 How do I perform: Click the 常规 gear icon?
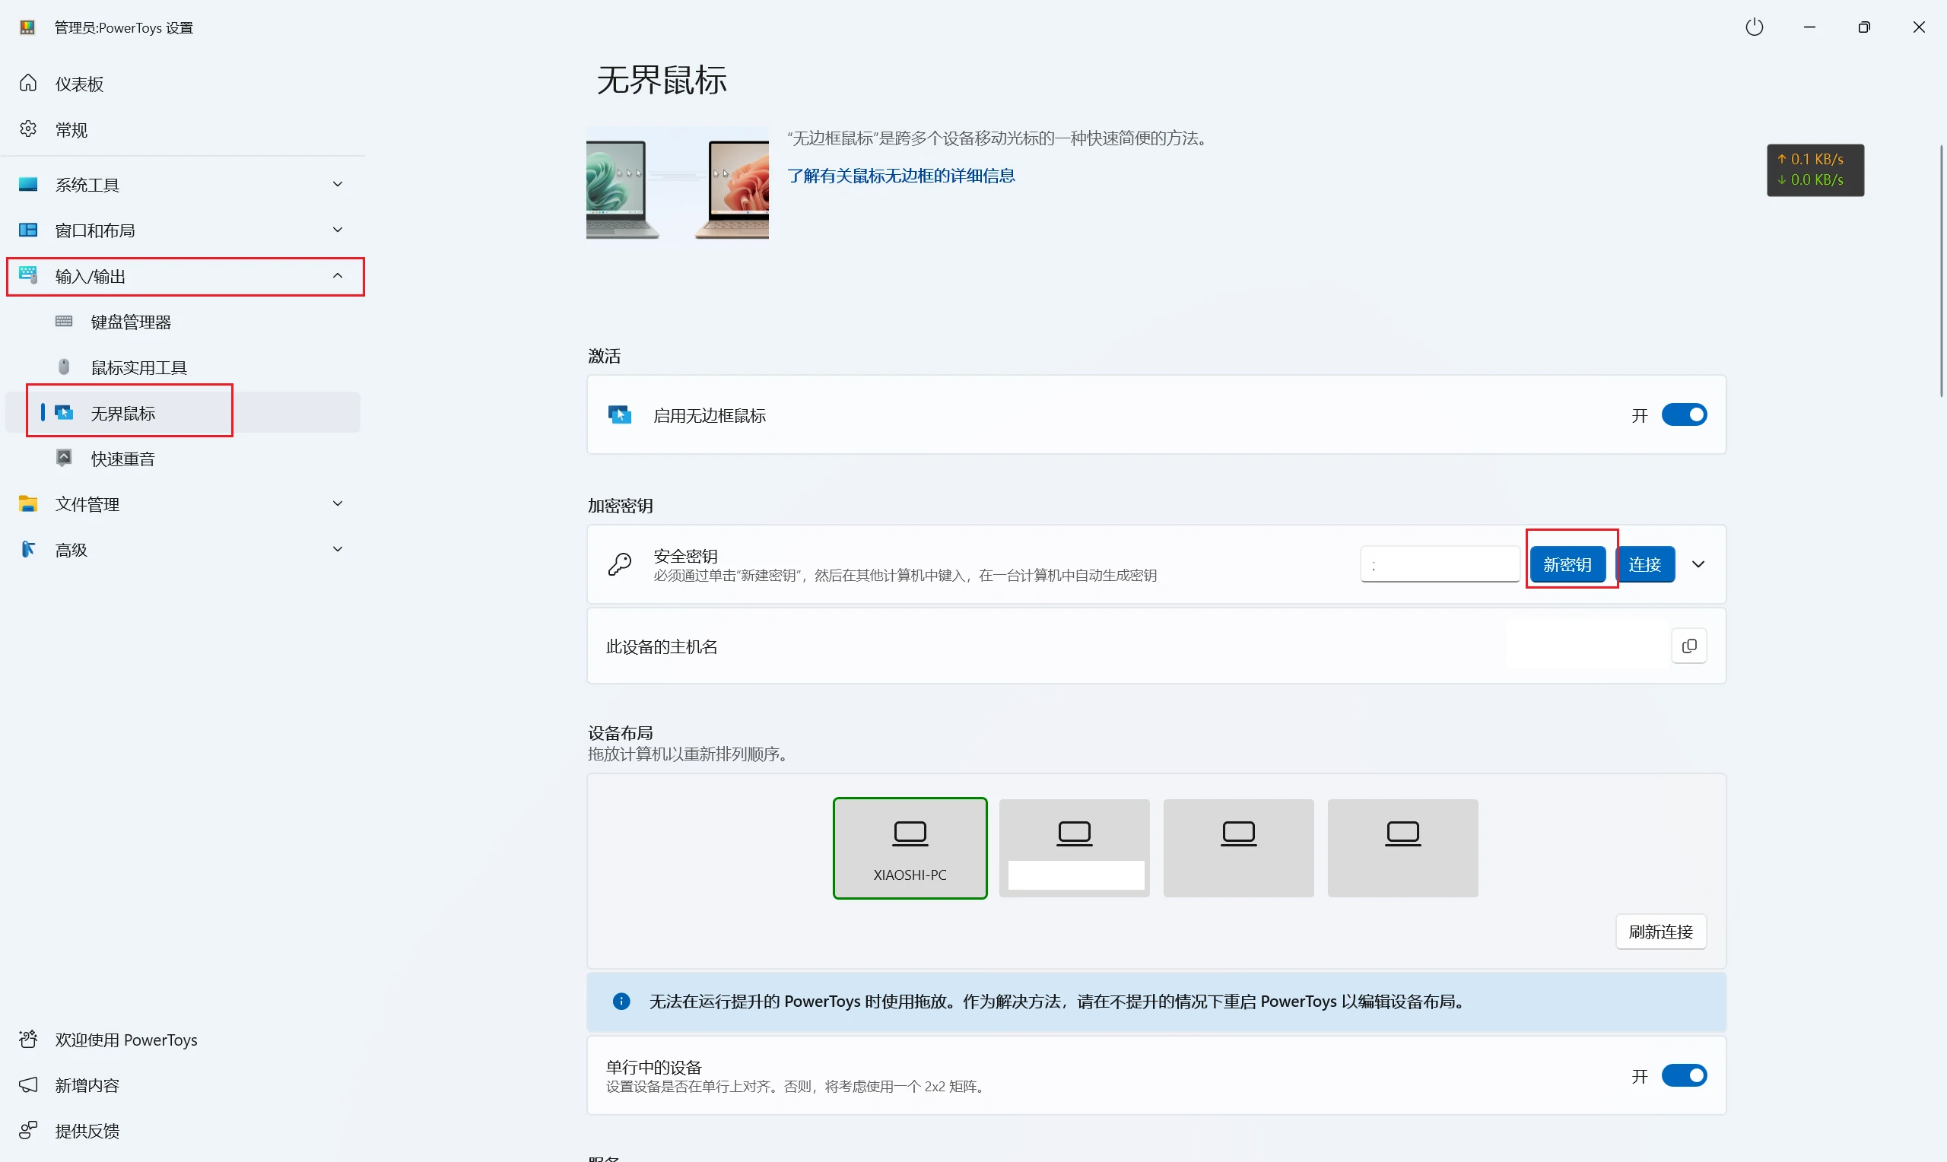tap(28, 129)
